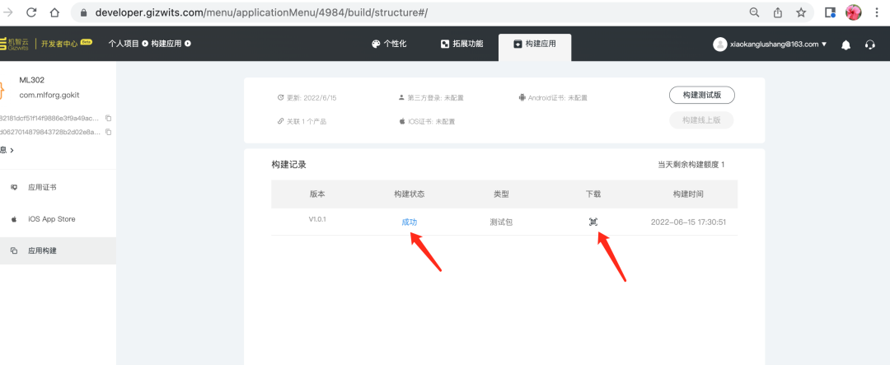Open the browser extension icon beside profile
The height and width of the screenshot is (365, 890).
[x=830, y=12]
